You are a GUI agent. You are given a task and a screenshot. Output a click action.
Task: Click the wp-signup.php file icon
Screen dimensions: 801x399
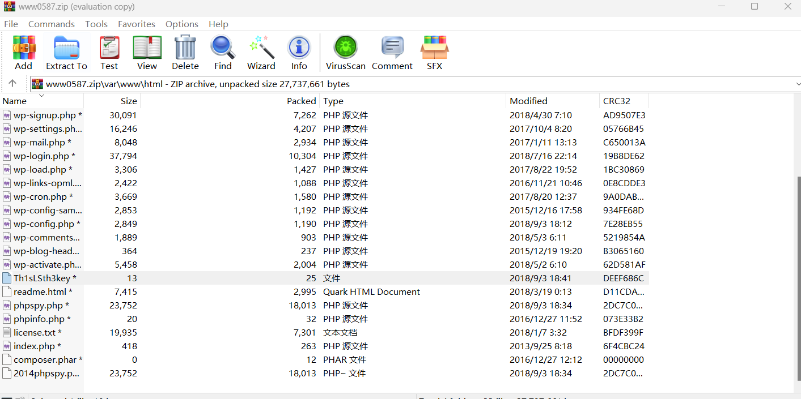tap(7, 115)
